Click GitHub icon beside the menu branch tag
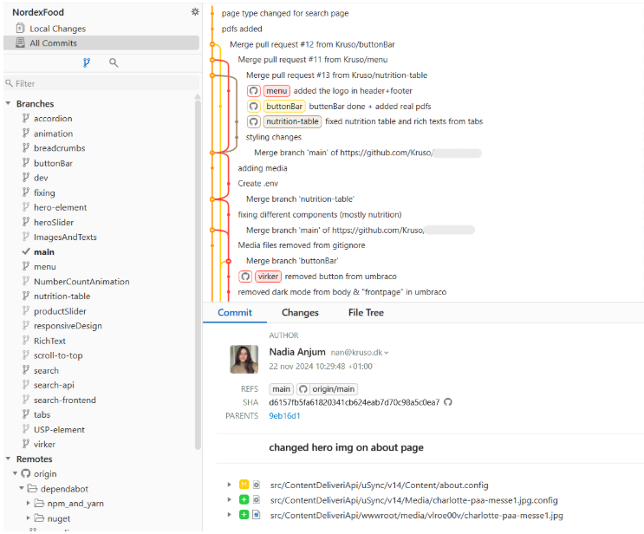The image size is (644, 534). click(x=254, y=91)
